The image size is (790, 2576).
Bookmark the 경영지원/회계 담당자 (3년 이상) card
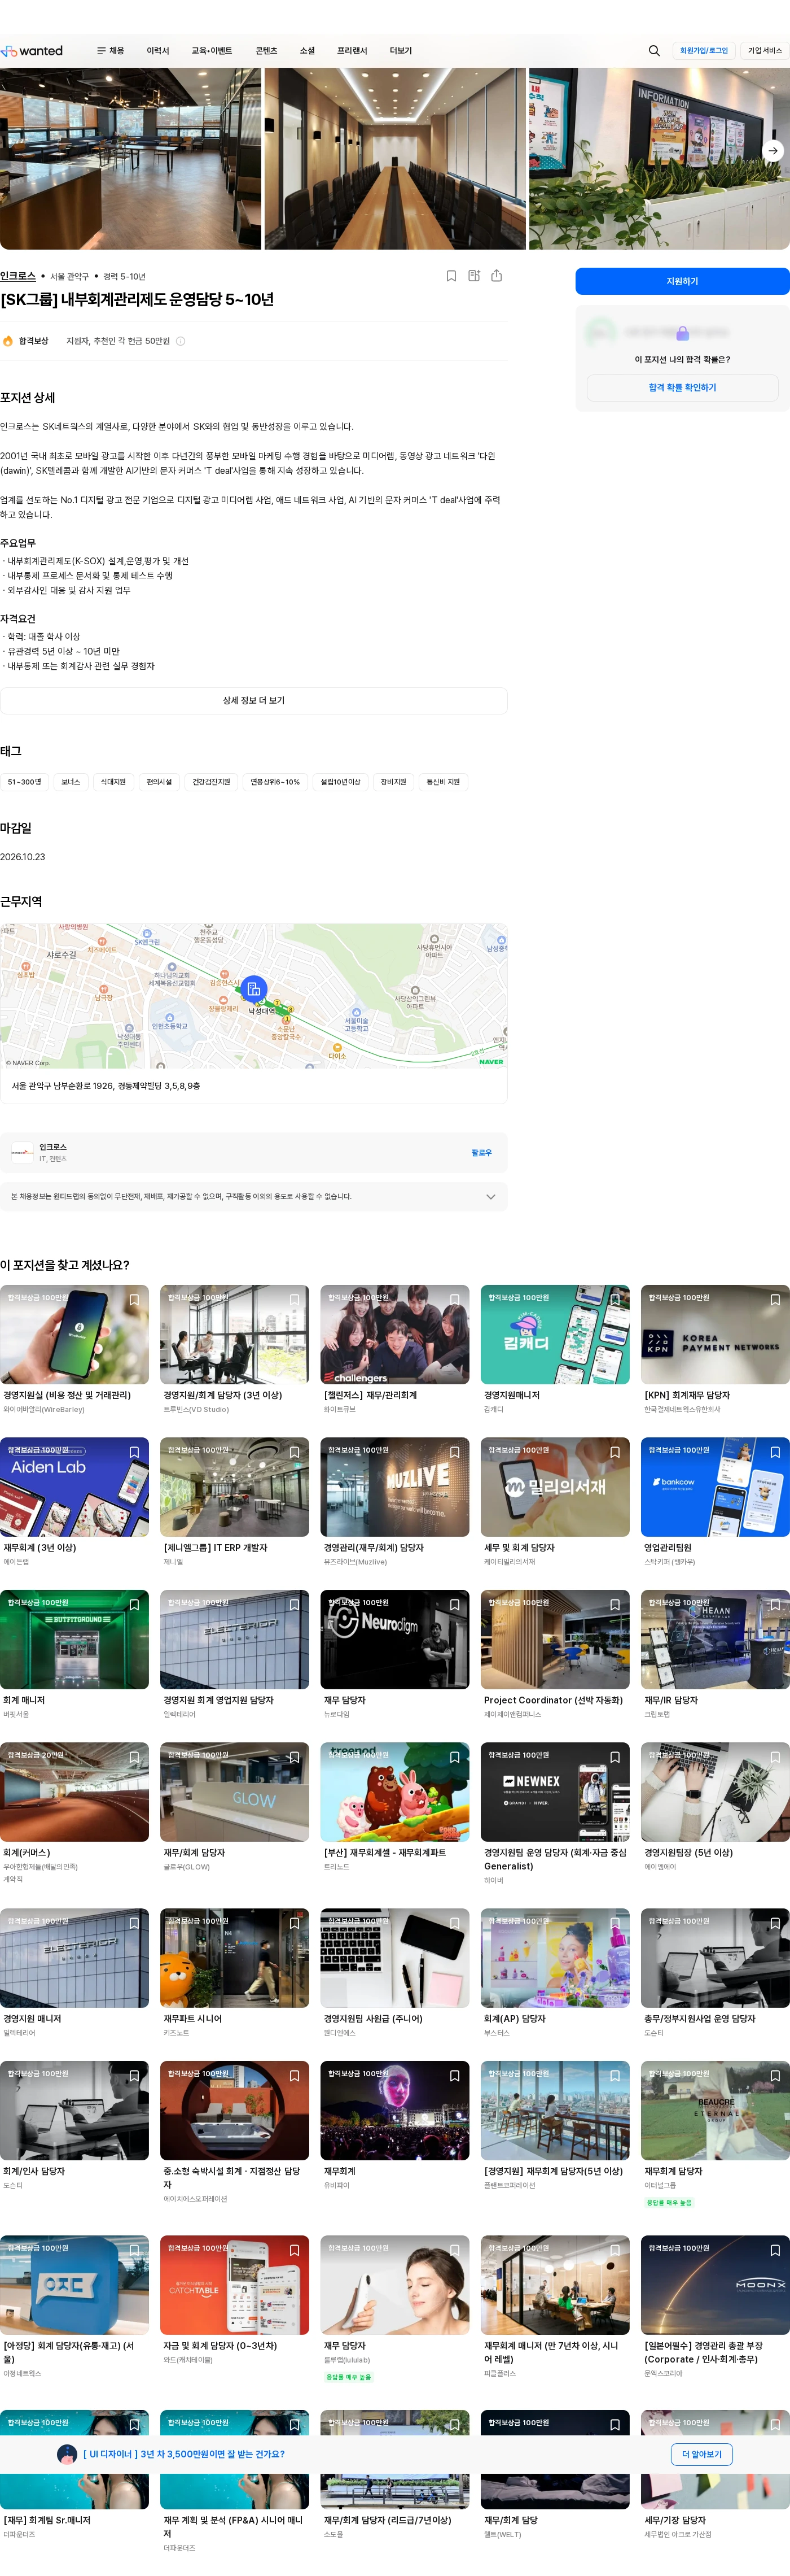click(295, 1300)
